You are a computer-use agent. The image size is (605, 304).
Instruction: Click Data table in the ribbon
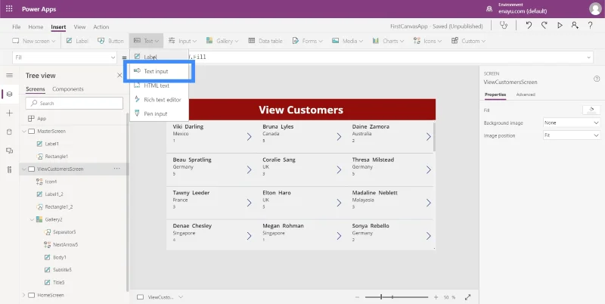[265, 41]
